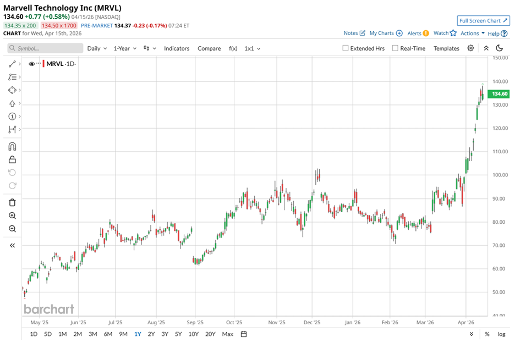Open Full Screen Chart
The height and width of the screenshot is (343, 515).
point(483,20)
